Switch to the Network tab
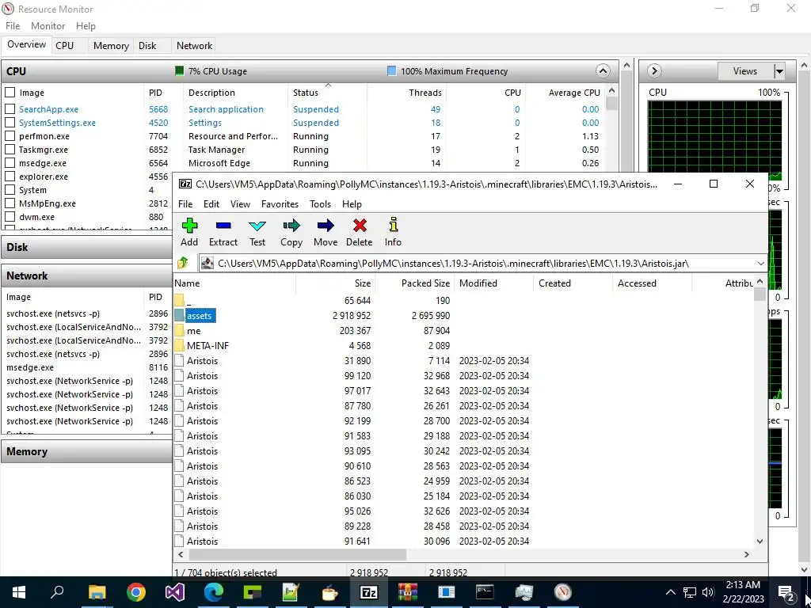The image size is (811, 608). coord(194,45)
